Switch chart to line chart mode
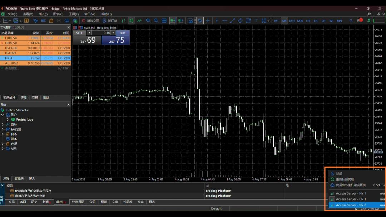386x217 pixels. point(139,21)
